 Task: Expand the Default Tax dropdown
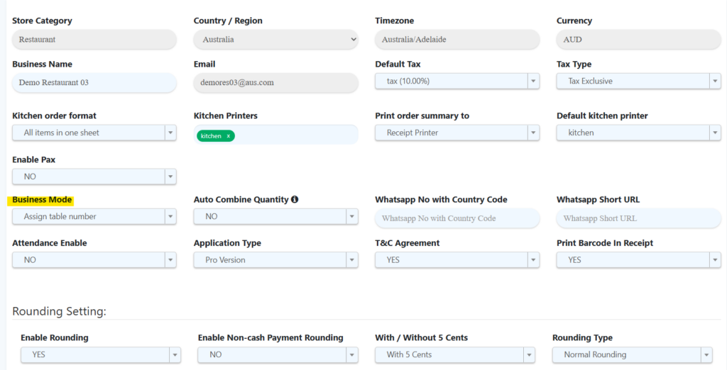pos(457,82)
